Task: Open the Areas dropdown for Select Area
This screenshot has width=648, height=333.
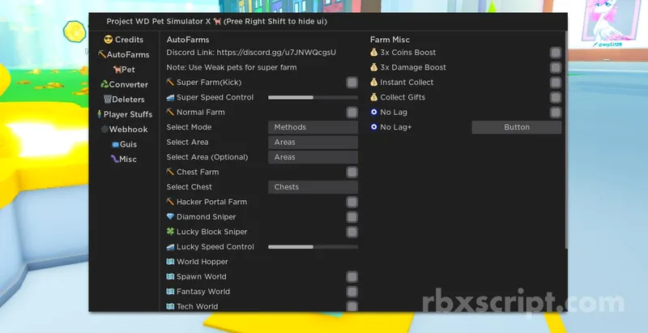Action: [x=313, y=142]
